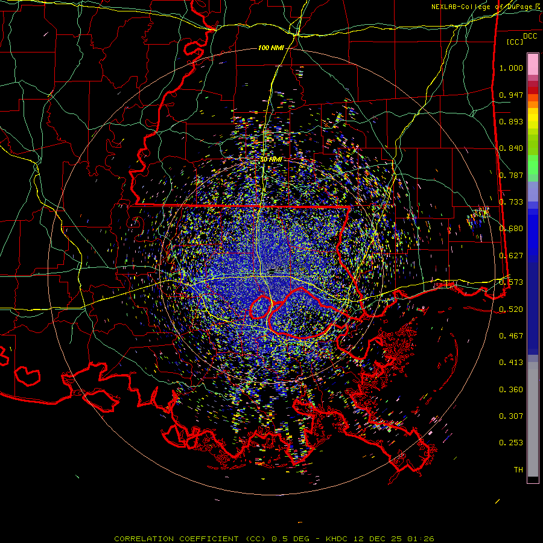Click the 0.520 color scale value
Screen dimensions: 543x543
(511, 309)
